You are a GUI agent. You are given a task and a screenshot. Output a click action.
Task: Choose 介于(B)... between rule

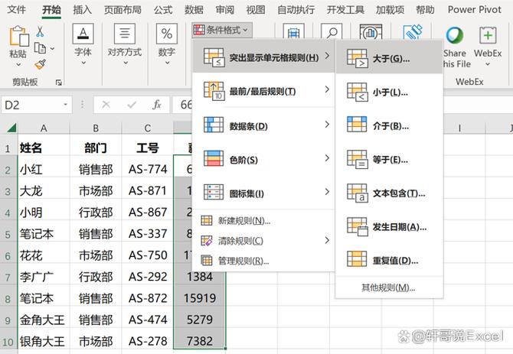click(389, 125)
